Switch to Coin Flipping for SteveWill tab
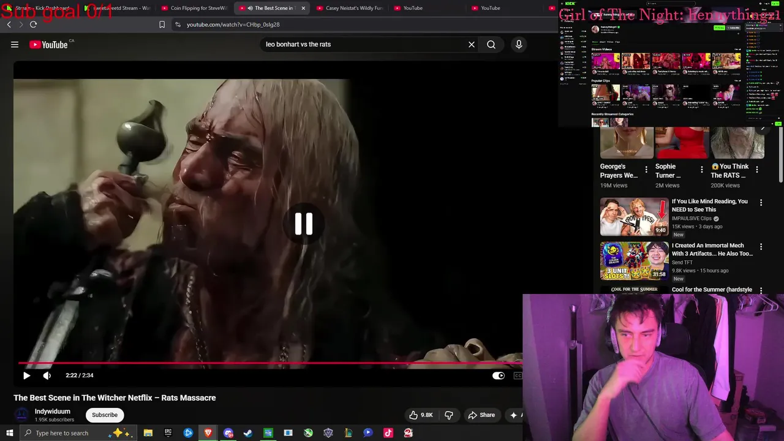The height and width of the screenshot is (441, 784). coord(195,8)
